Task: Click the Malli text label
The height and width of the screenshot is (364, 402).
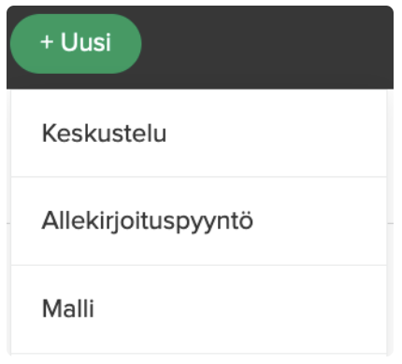Action: (68, 309)
